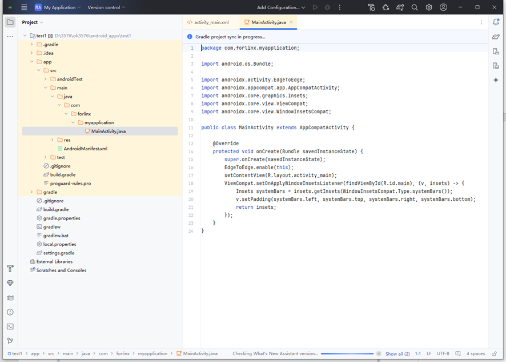Open IDE settings gear
This screenshot has height=362, width=506.
[429, 7]
